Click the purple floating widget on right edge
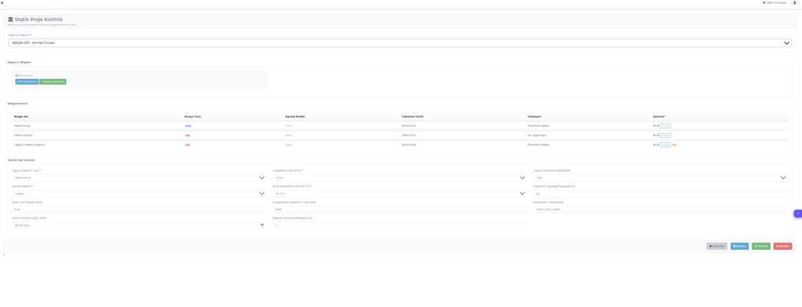This screenshot has width=802, height=307. 798,214
